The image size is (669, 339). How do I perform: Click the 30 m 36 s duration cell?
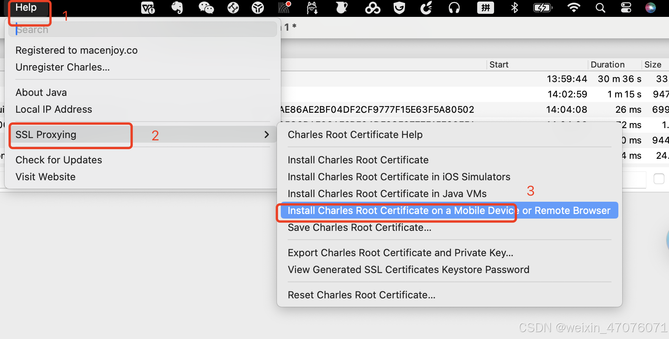(620, 79)
